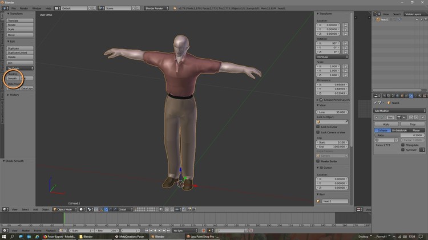428x240 pixels.
Task: Click the Windows Start button
Action: [4, 236]
